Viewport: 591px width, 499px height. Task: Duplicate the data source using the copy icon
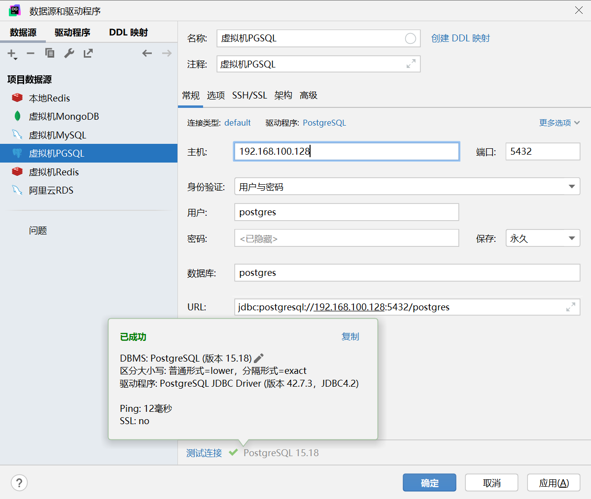50,54
